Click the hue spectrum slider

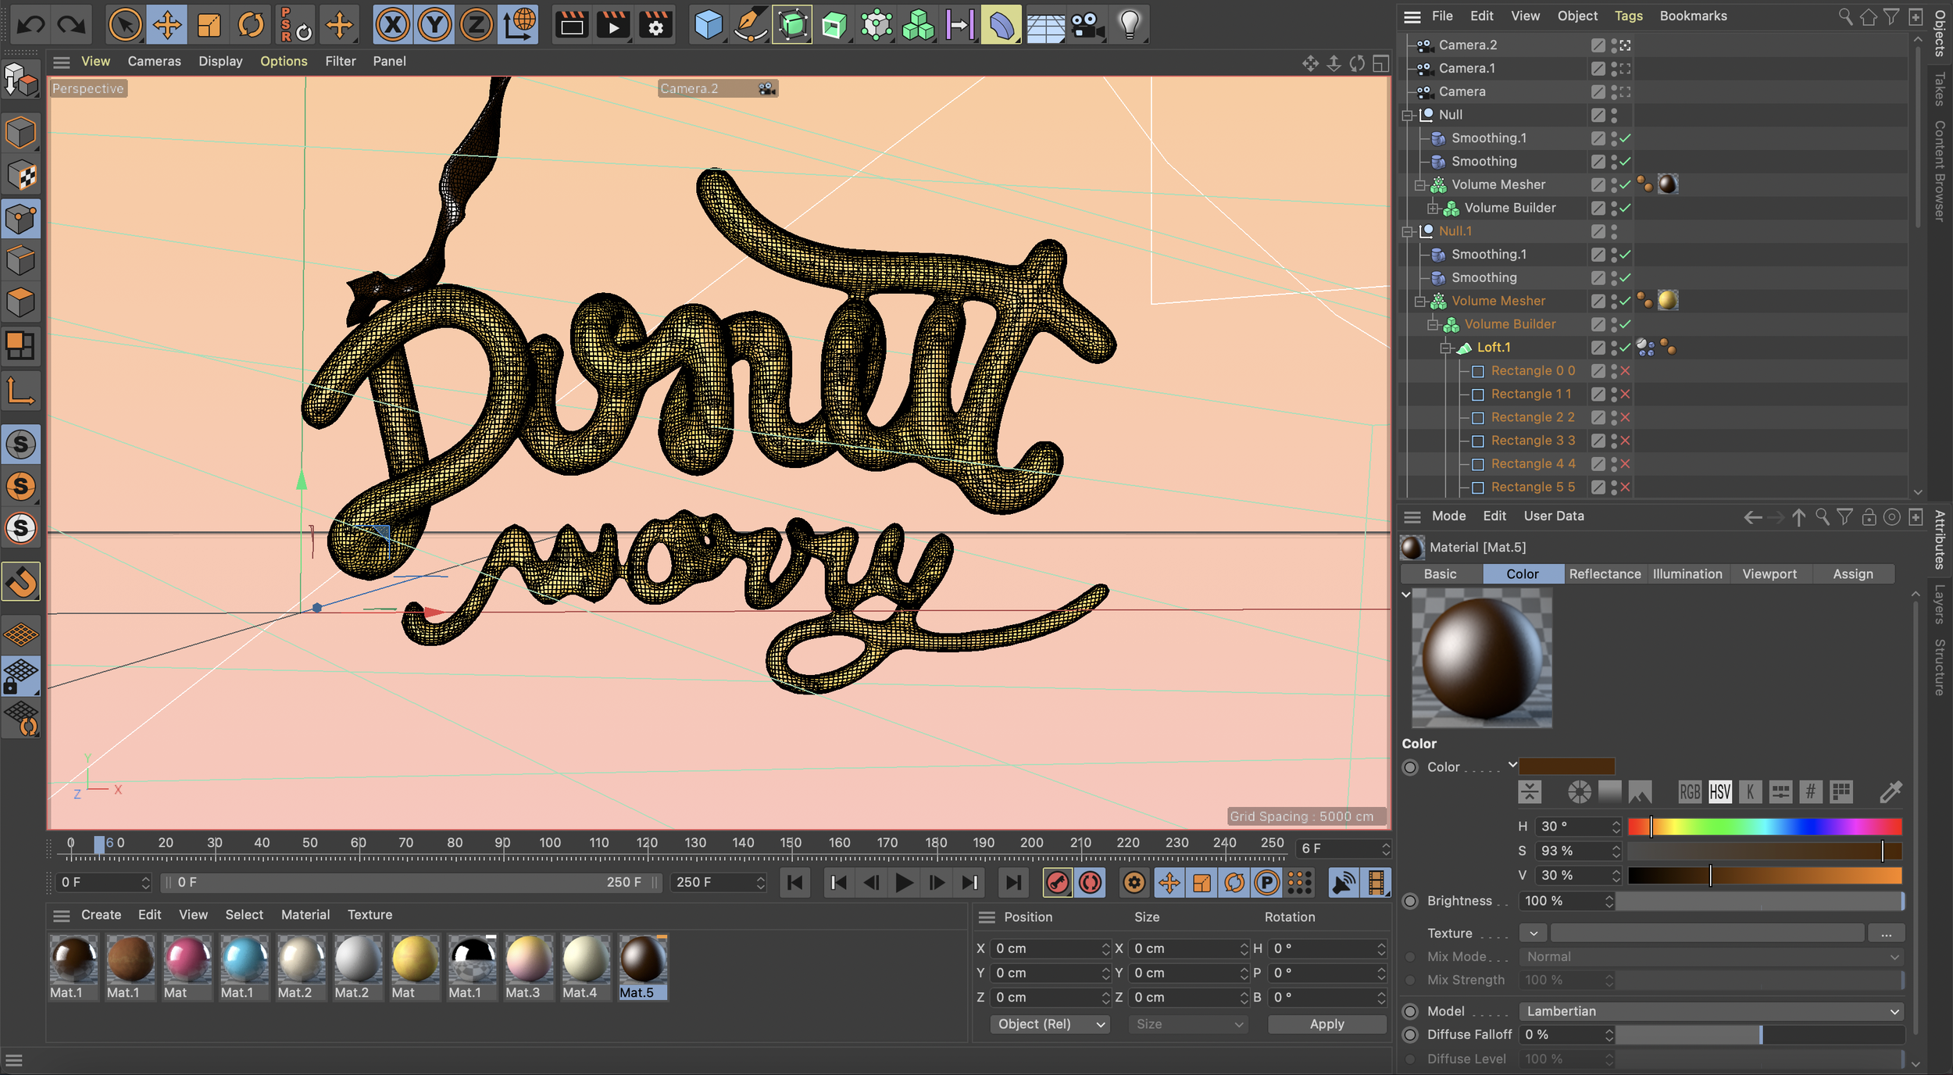click(1765, 827)
